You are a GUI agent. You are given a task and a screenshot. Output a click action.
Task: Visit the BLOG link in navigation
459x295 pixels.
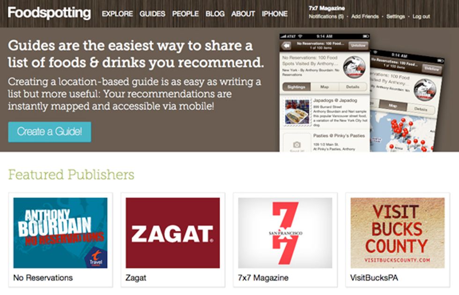pyautogui.click(x=215, y=14)
